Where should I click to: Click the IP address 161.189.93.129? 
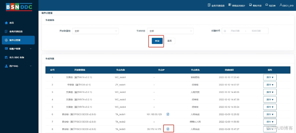pyautogui.click(x=154, y=114)
